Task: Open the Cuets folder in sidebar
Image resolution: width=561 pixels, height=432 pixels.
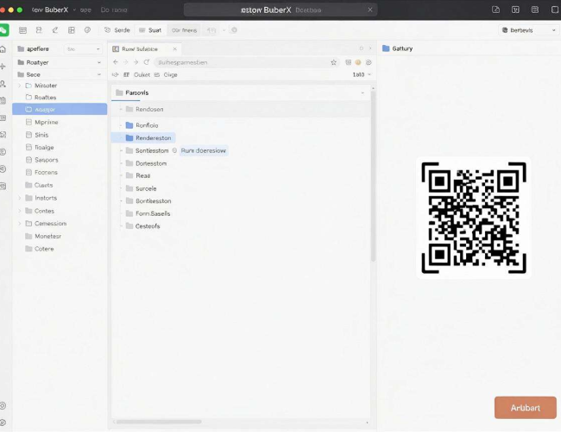Action: click(43, 185)
